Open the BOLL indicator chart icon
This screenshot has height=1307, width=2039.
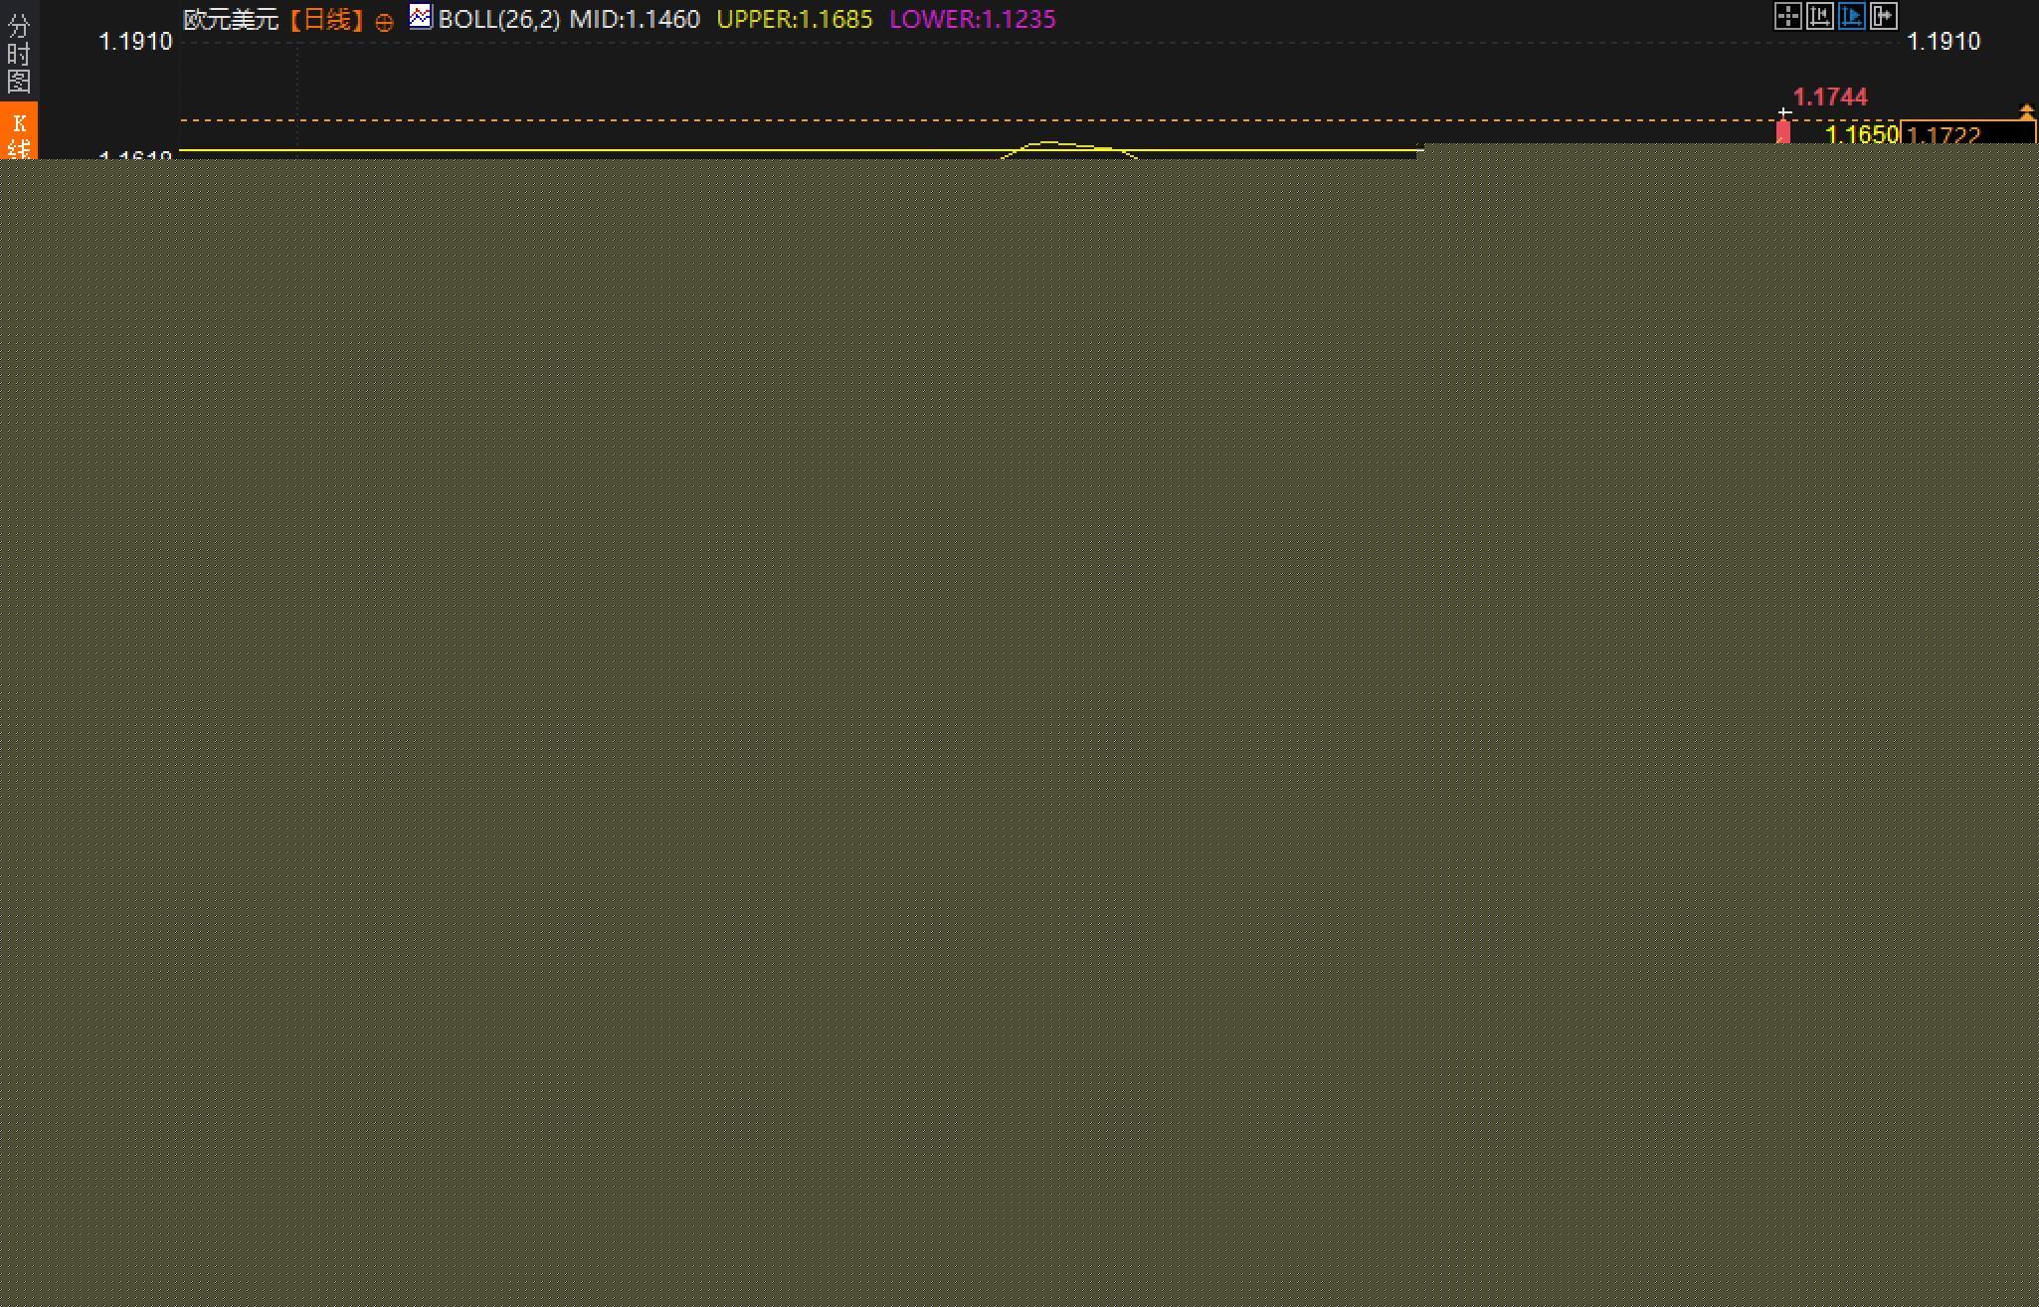(421, 17)
